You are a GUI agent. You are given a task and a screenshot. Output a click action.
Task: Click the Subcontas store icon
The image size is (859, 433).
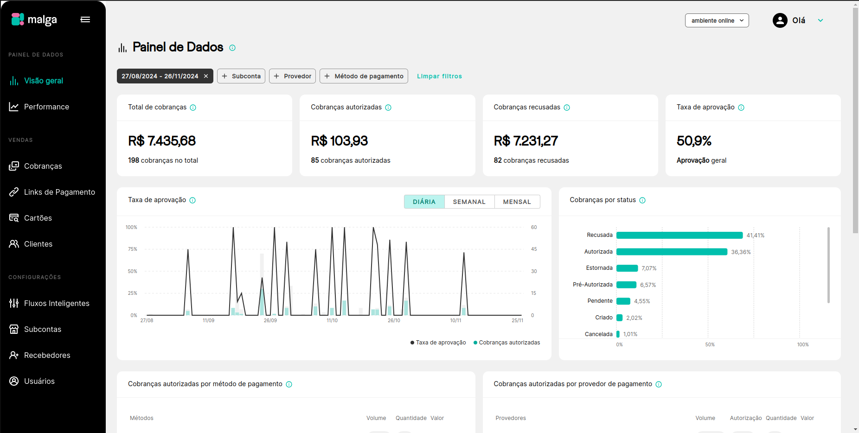pos(14,329)
